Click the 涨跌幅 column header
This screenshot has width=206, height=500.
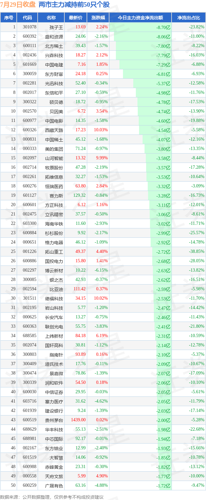pyautogui.click(x=98, y=18)
